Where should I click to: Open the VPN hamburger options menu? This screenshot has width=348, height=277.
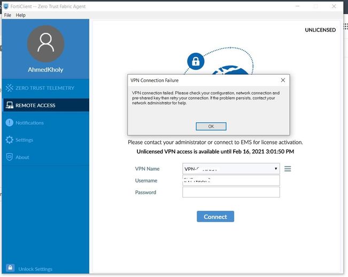288,169
